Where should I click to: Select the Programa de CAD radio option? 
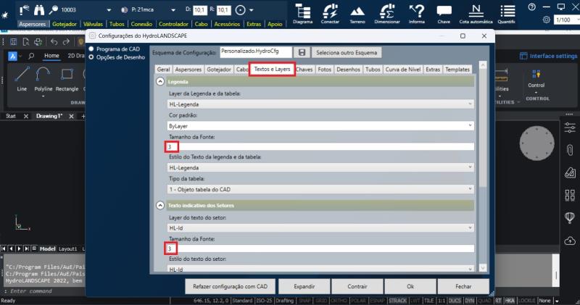[91, 49]
